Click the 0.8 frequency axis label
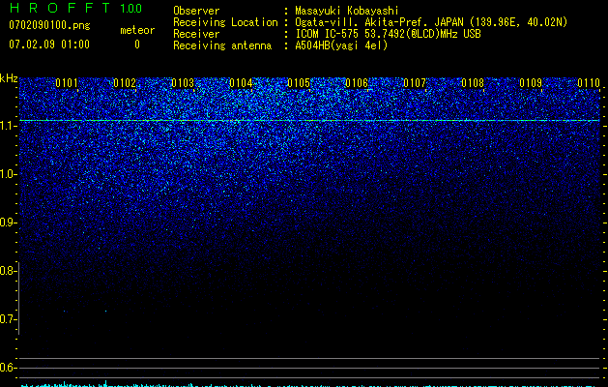Image resolution: width=608 pixels, height=387 pixels. pos(9,271)
